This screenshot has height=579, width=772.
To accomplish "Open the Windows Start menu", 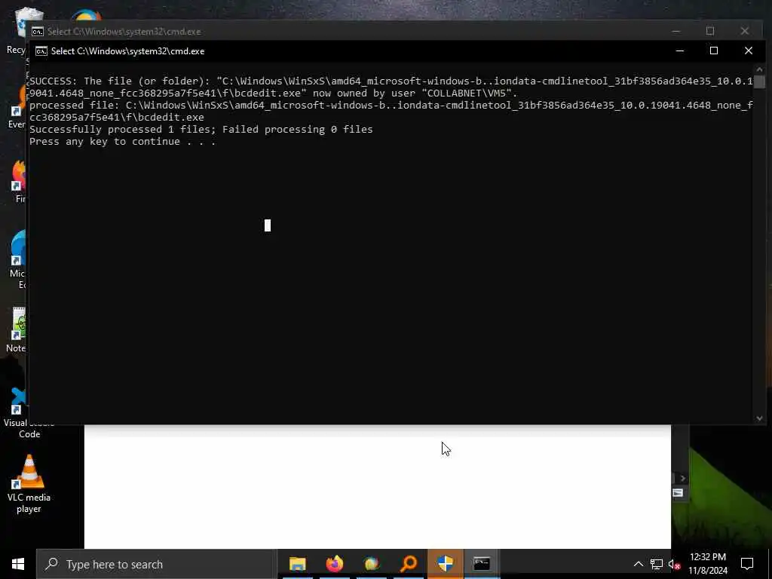I will (x=18, y=564).
